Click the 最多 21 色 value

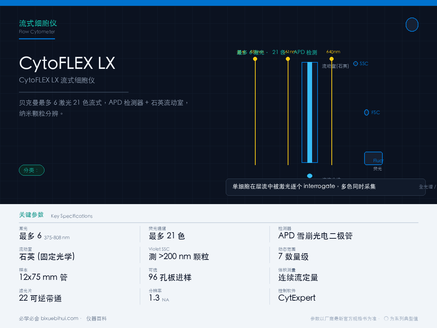167,236
